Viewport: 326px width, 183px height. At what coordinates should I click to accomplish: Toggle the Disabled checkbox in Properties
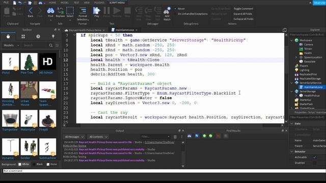click(315, 163)
